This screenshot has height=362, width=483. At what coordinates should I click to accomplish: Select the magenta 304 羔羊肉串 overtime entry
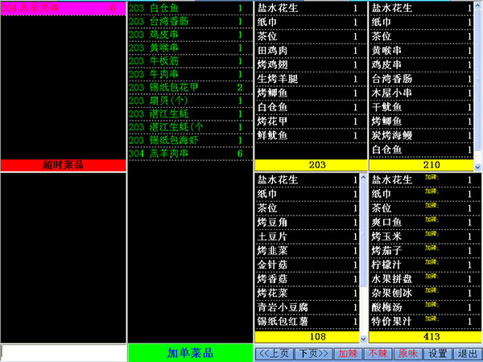click(x=63, y=7)
